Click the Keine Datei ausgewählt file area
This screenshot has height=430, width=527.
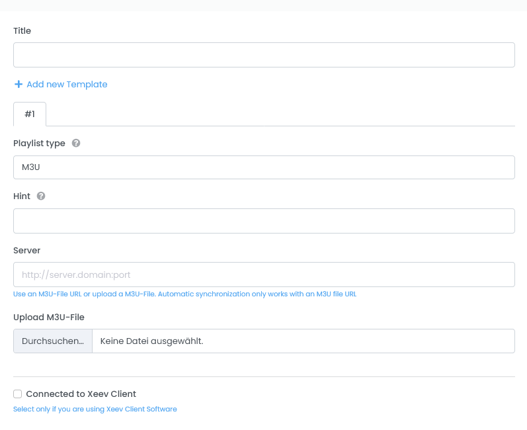(303, 341)
